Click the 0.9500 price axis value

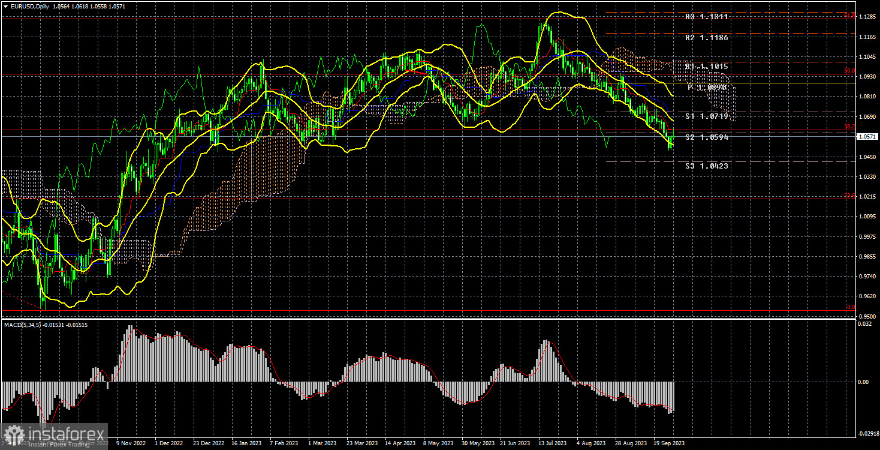[x=867, y=316]
